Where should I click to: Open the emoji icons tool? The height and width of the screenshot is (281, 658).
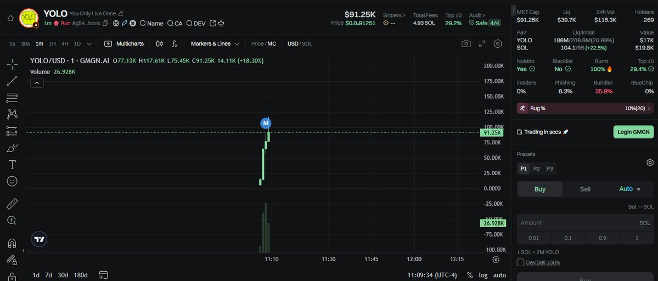[12, 181]
